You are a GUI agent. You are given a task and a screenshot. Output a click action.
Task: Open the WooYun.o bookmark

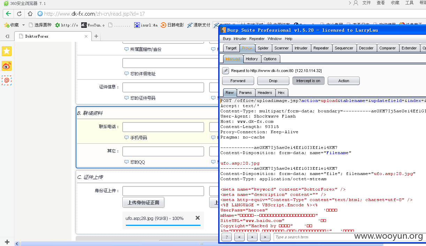click(93, 25)
